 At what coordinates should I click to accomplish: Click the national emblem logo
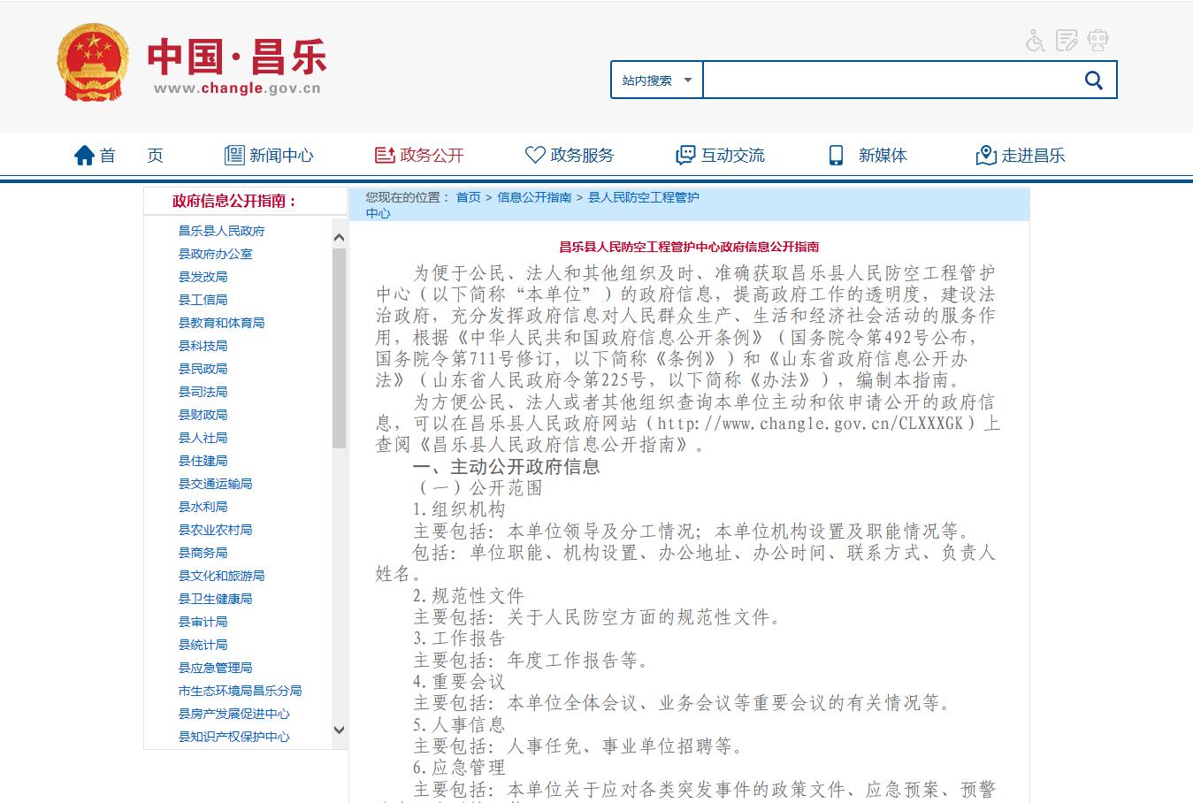pyautogui.click(x=93, y=62)
